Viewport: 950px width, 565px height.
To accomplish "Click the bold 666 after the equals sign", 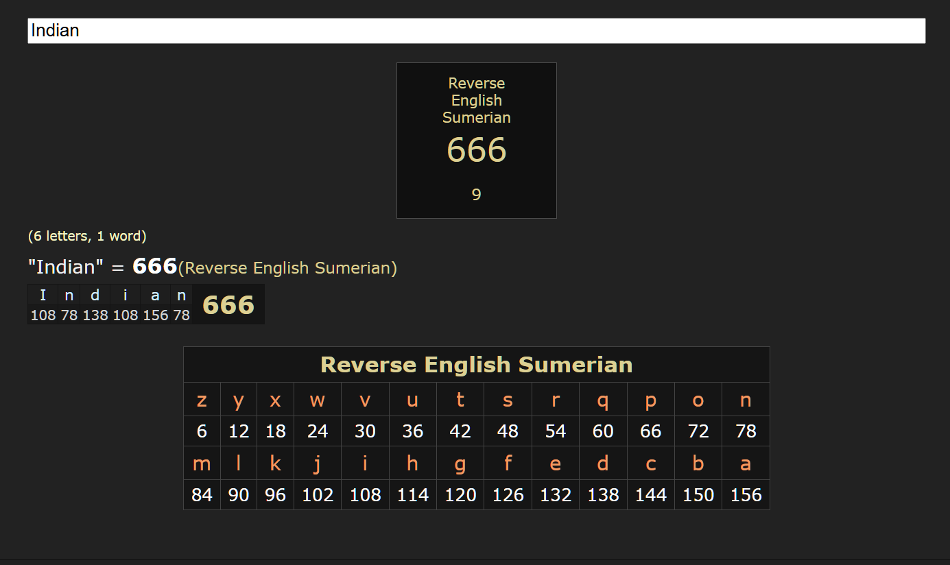I will pos(154,266).
